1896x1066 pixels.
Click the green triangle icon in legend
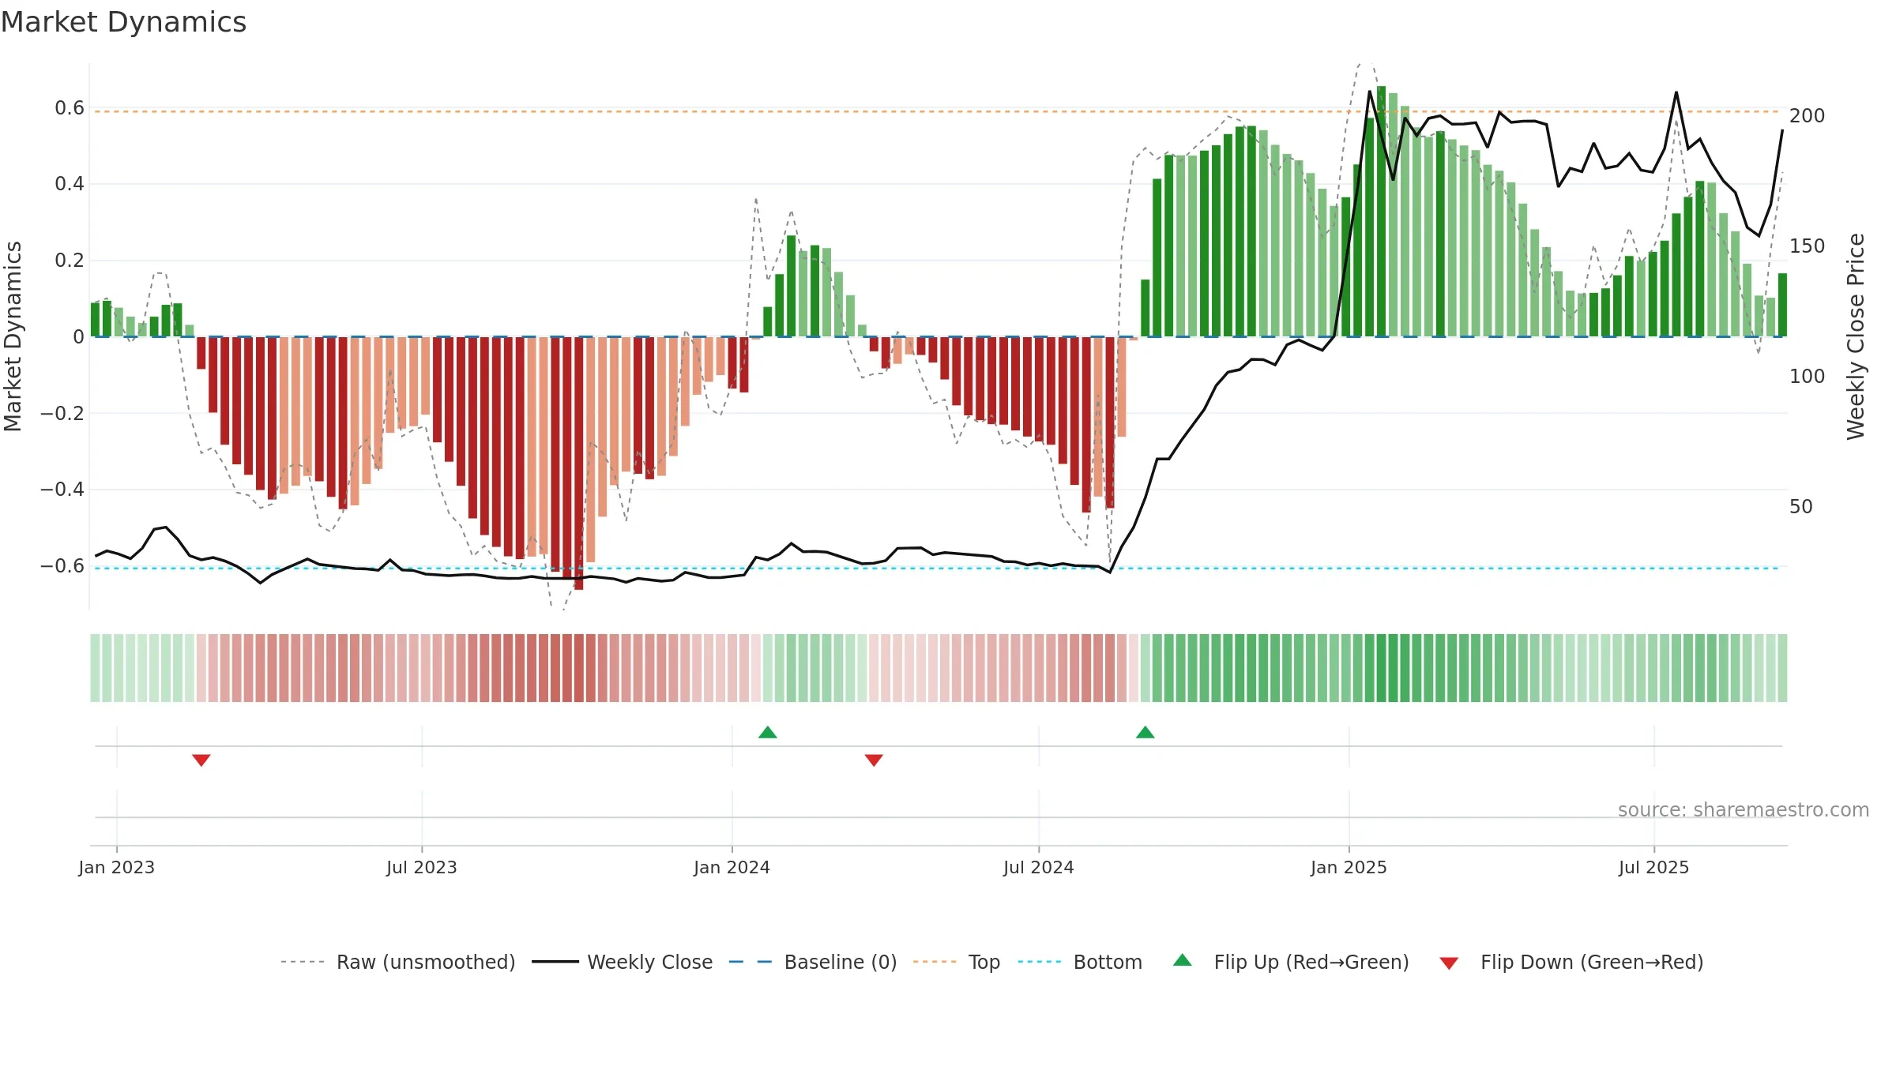(x=1183, y=960)
